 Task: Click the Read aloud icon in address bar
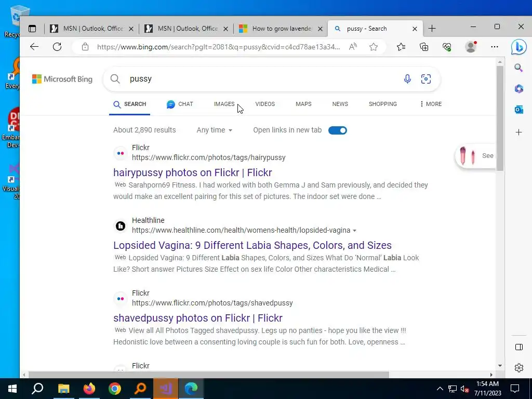click(x=353, y=47)
